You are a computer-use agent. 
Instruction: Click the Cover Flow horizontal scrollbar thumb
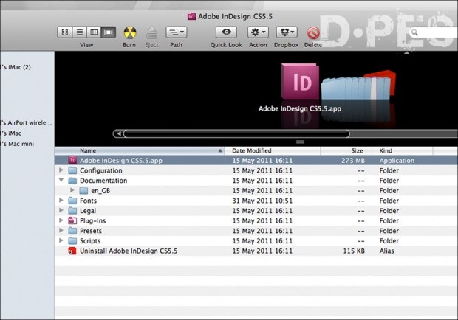tap(236, 133)
